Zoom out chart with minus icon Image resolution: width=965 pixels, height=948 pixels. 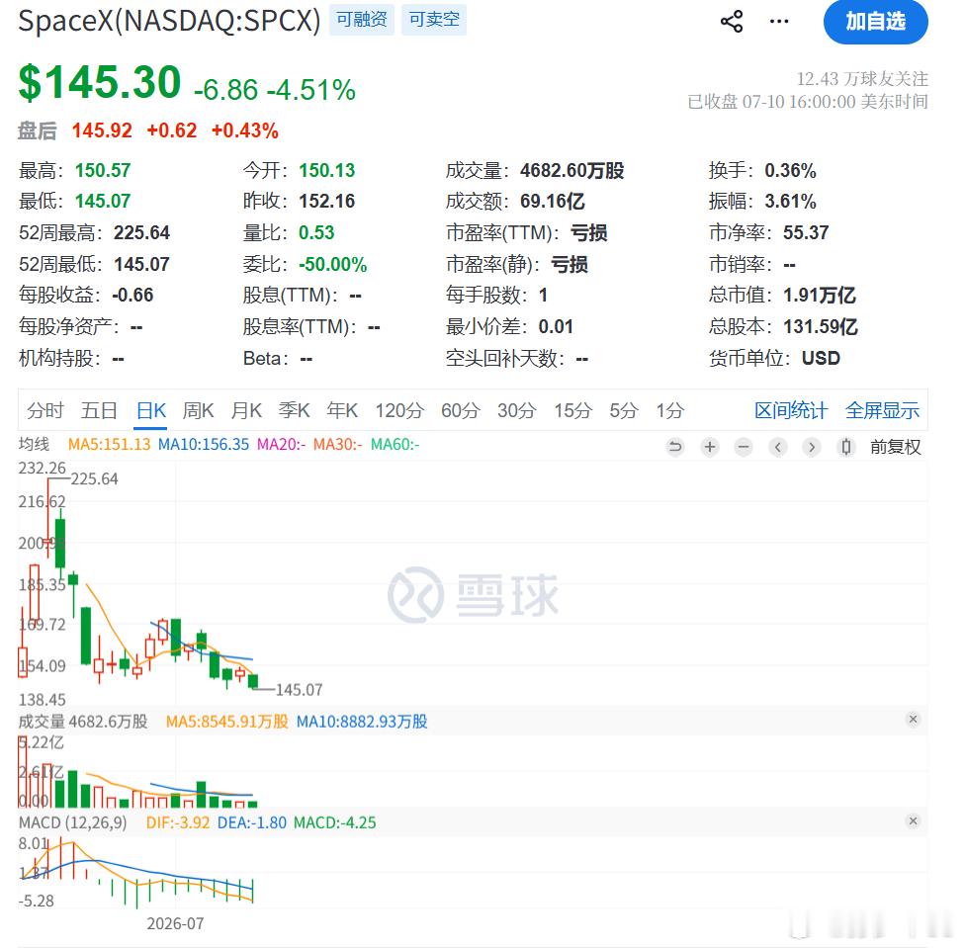click(744, 447)
